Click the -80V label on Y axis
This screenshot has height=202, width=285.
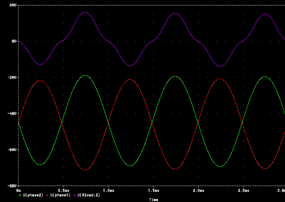pyautogui.click(x=11, y=186)
